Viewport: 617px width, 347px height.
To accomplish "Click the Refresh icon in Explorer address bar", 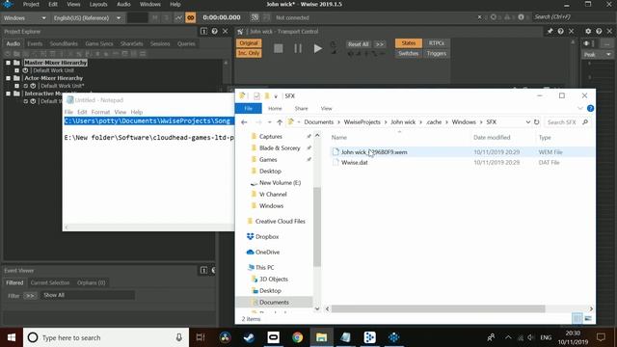I will (x=536, y=122).
